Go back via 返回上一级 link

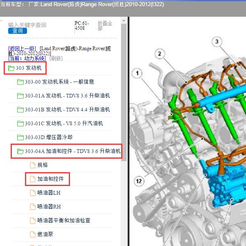22,49
